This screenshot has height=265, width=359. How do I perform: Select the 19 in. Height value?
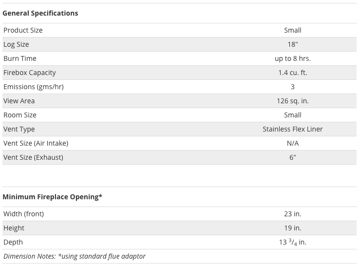tap(292, 228)
